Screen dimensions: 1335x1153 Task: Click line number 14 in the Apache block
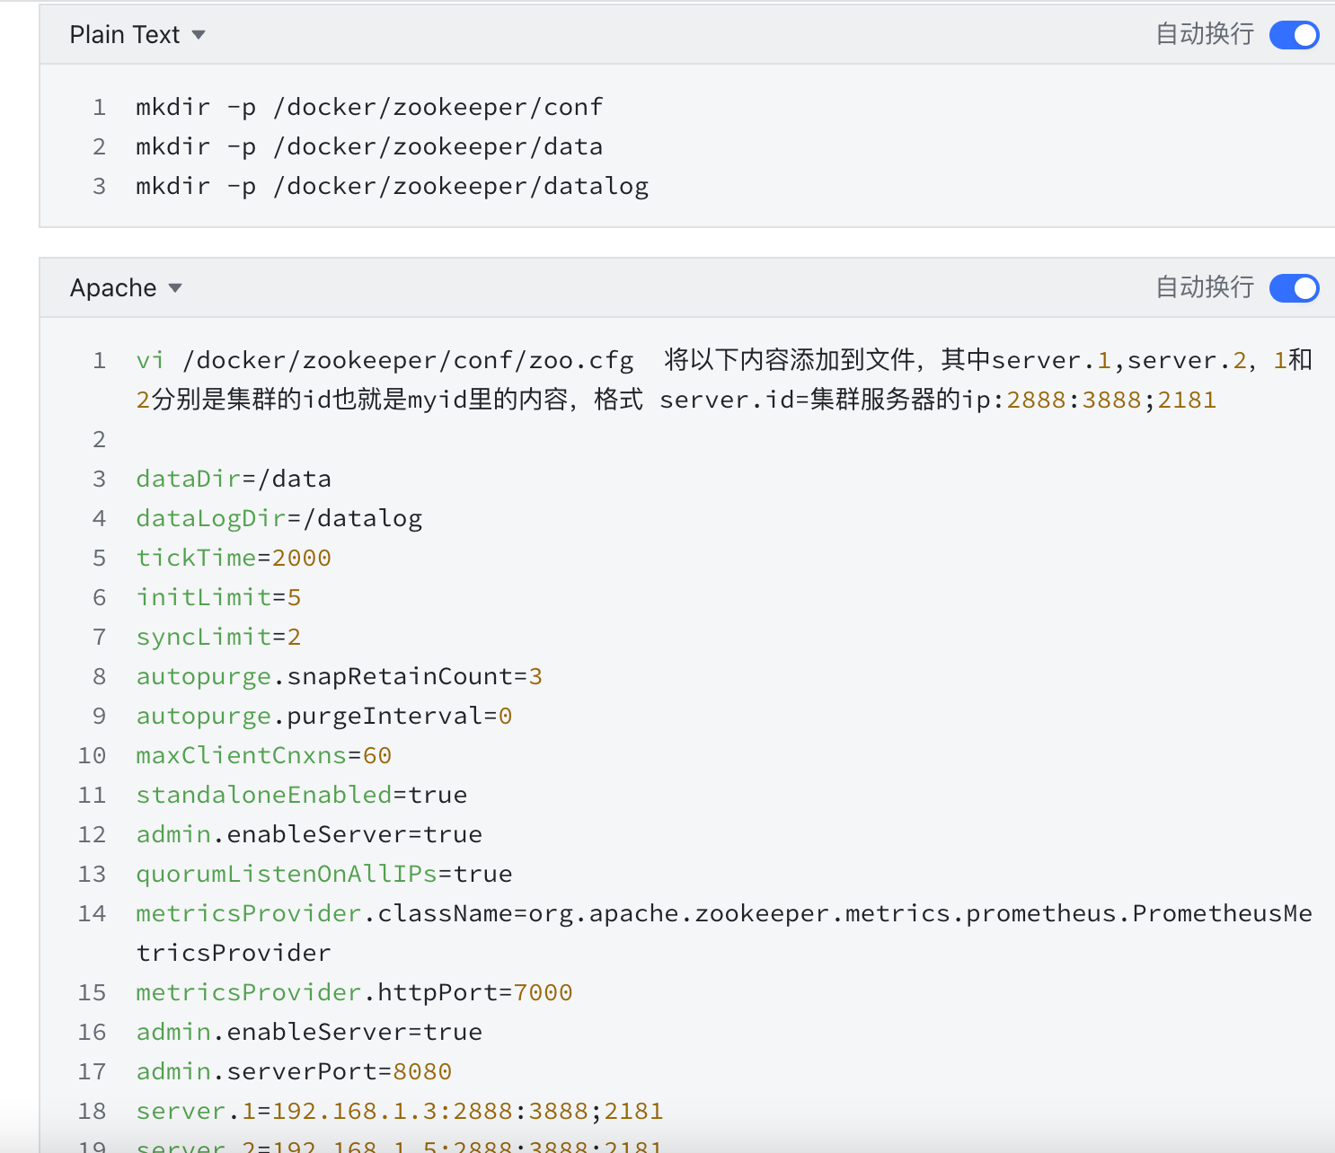tap(92, 913)
